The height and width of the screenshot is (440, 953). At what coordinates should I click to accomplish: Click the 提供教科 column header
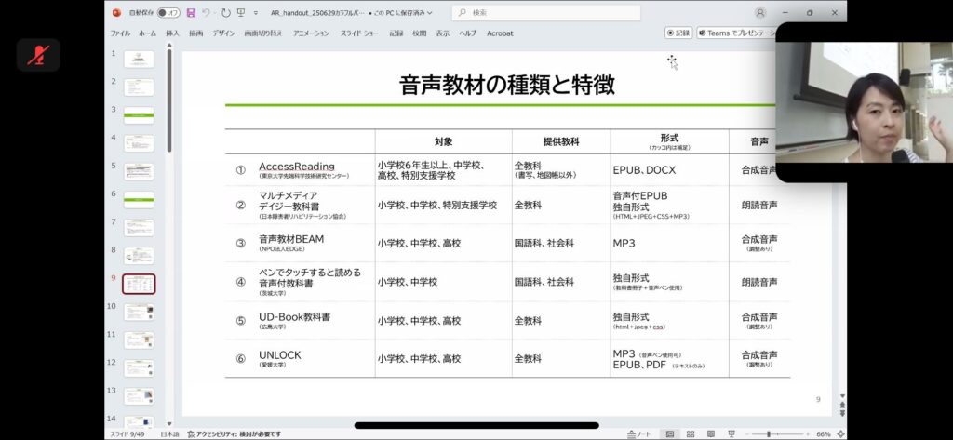[x=561, y=141]
